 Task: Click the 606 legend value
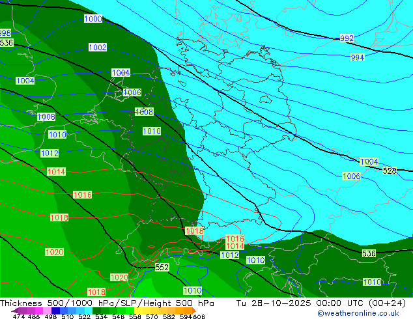[x=198, y=316]
